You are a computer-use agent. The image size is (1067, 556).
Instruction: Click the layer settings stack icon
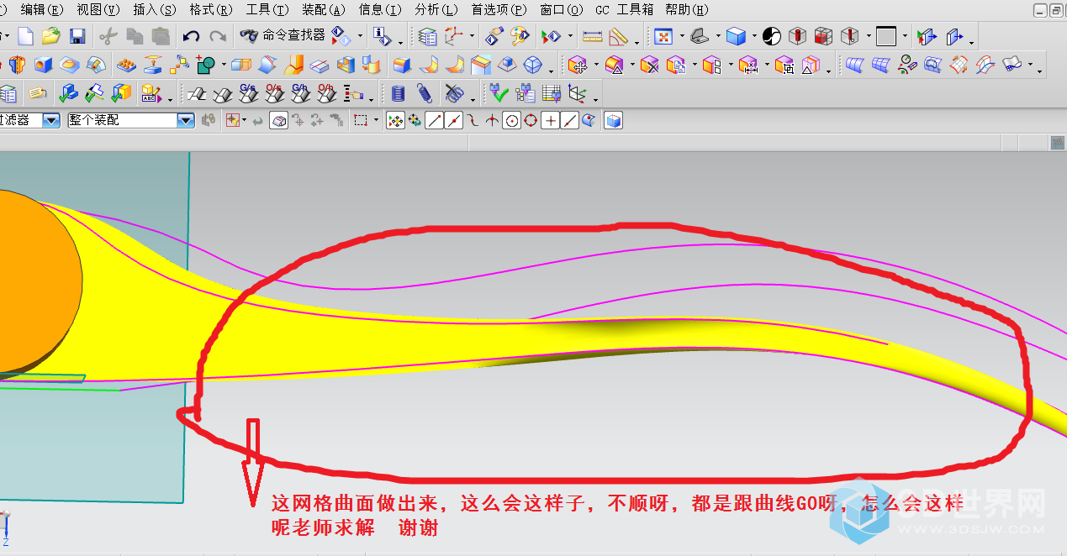coord(428,36)
